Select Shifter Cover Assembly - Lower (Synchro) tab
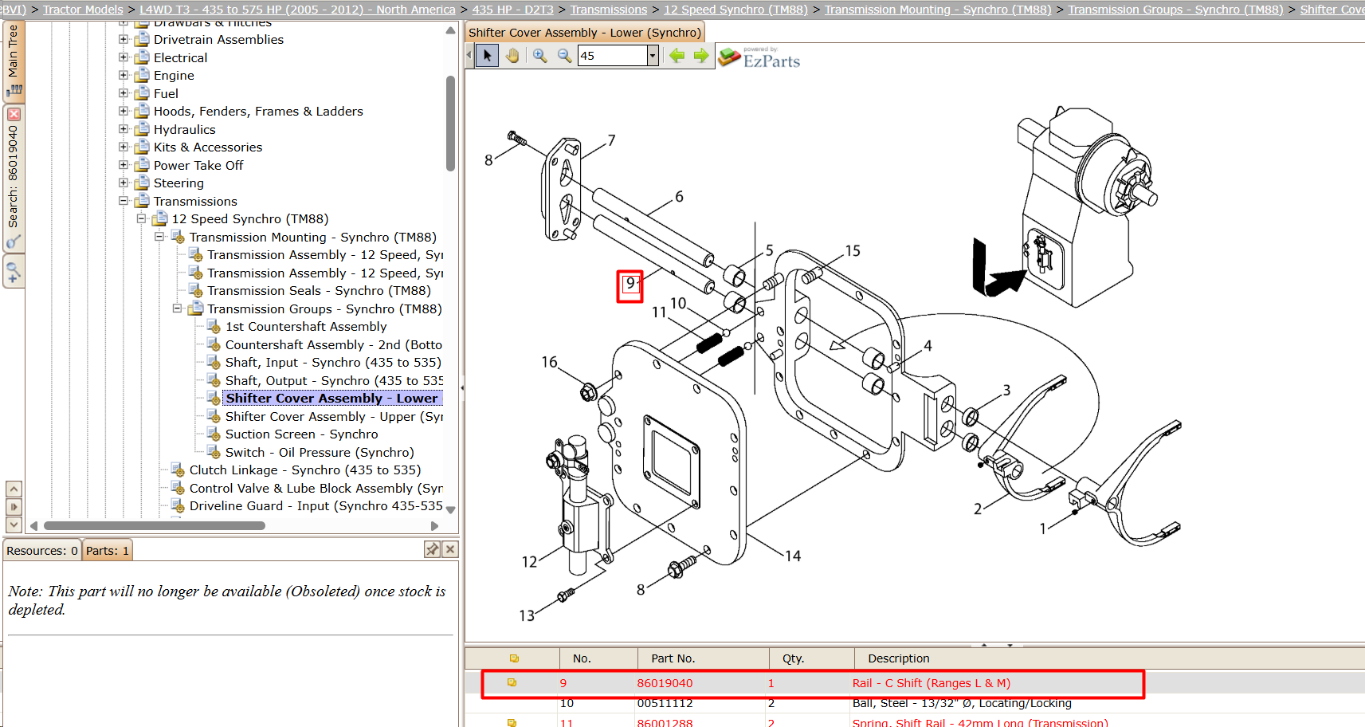Viewport: 1365px width, 727px height. pyautogui.click(x=585, y=33)
